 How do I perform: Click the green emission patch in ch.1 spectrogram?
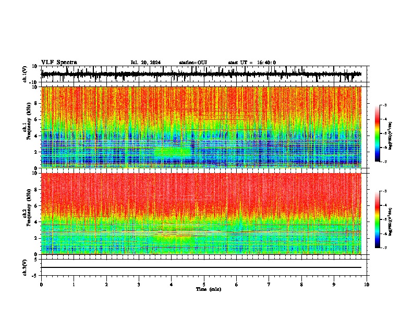point(173,151)
